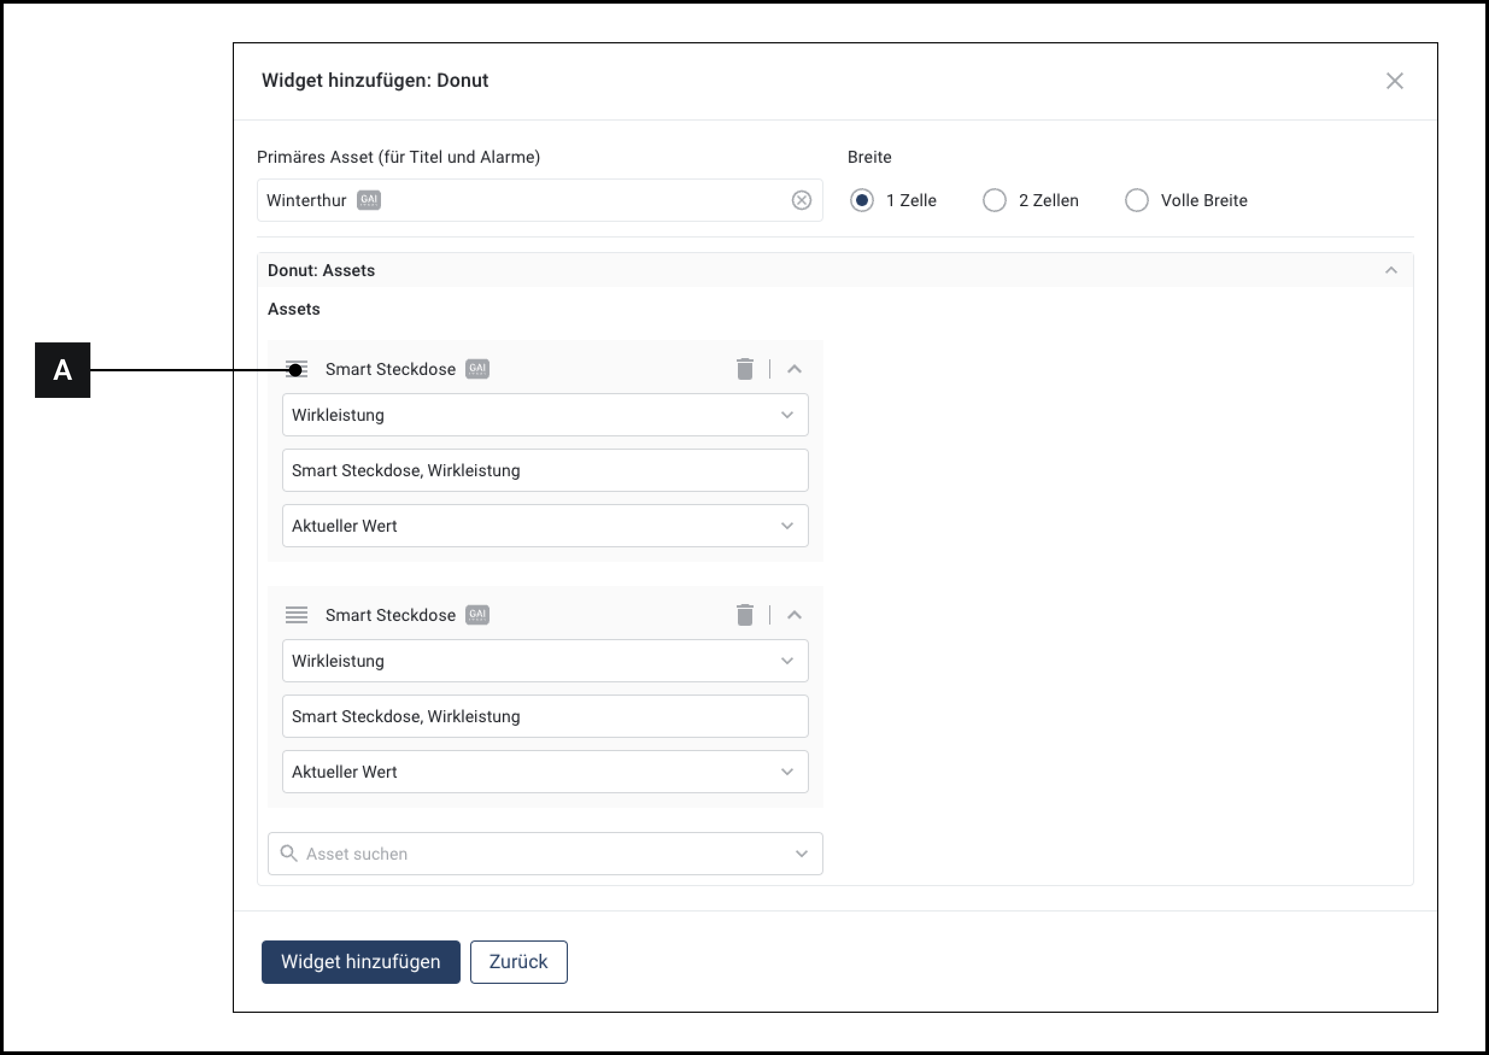The height and width of the screenshot is (1055, 1489).
Task: Clear the Winterthur primary asset field
Action: 801,200
